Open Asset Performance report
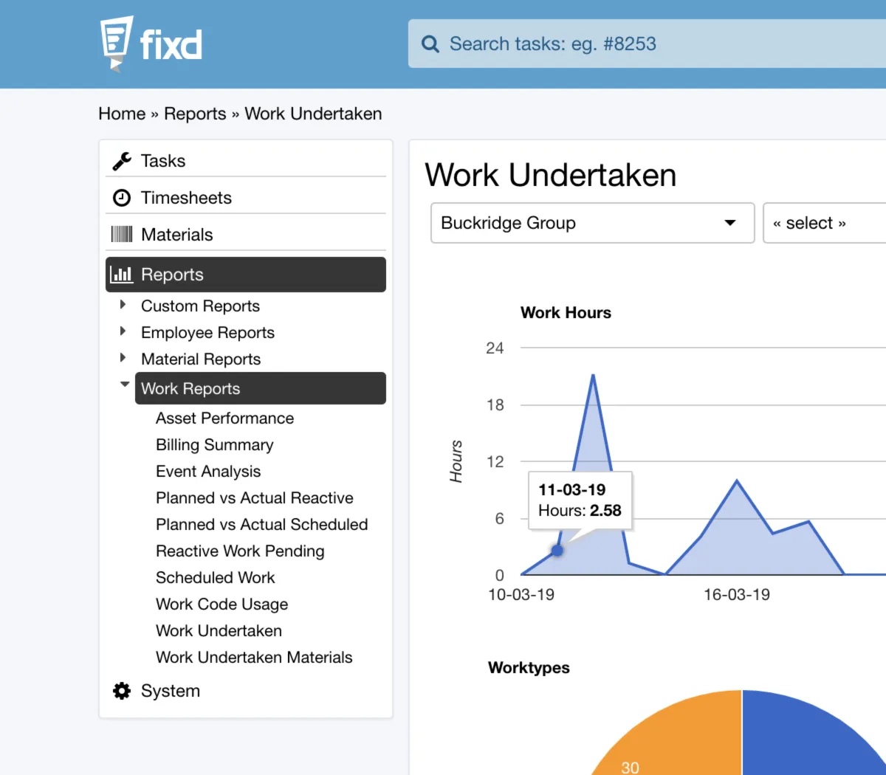Viewport: 886px width, 775px height. pyautogui.click(x=224, y=418)
